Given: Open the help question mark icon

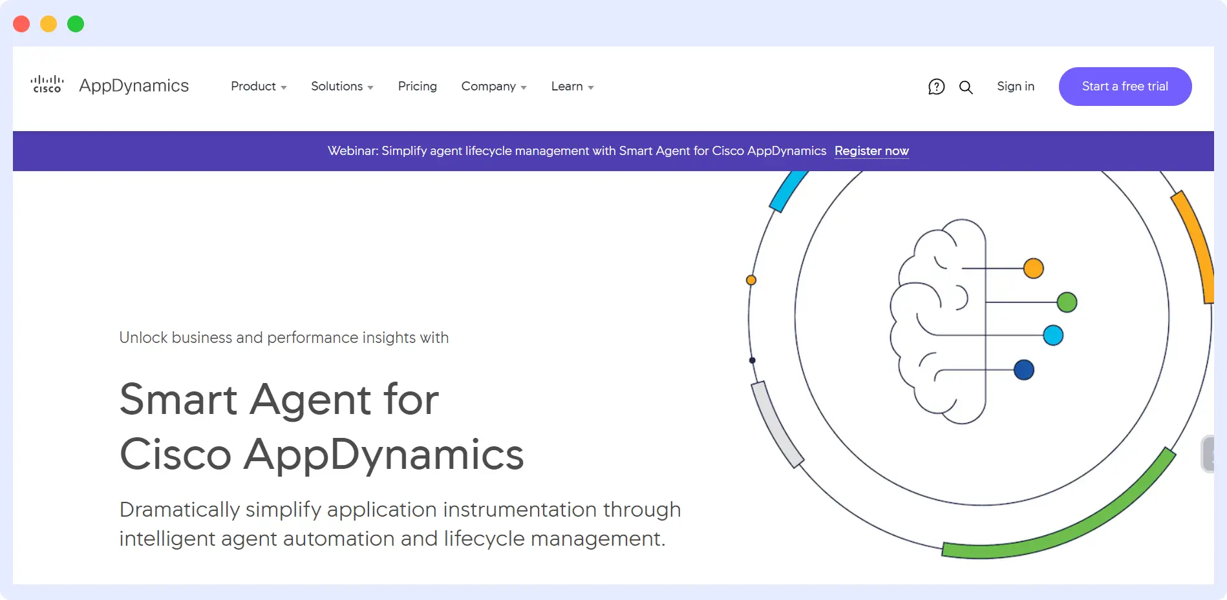Looking at the screenshot, I should click(x=936, y=87).
